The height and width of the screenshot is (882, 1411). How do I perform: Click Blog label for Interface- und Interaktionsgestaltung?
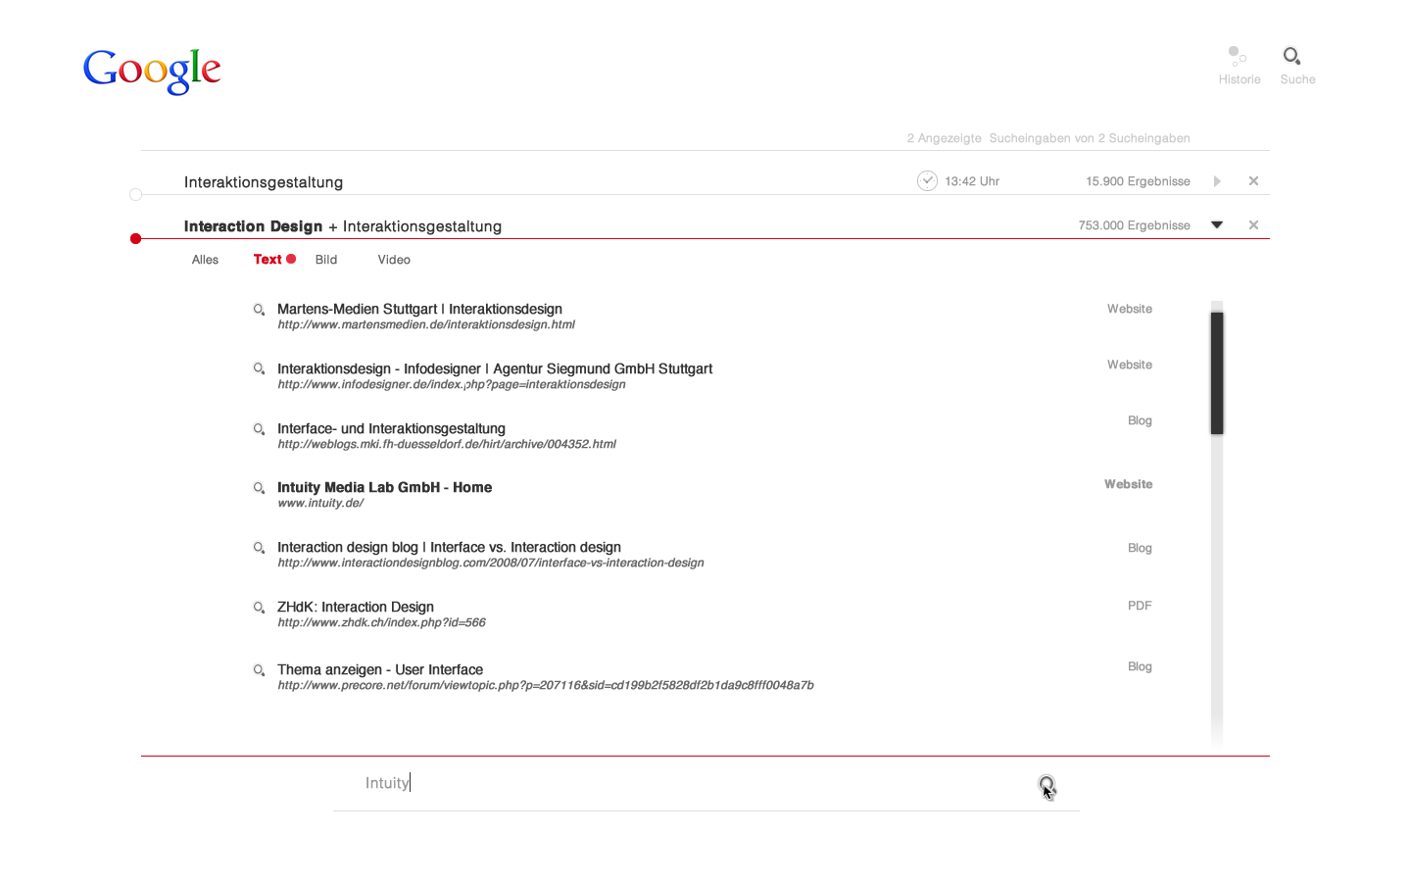point(1140,420)
